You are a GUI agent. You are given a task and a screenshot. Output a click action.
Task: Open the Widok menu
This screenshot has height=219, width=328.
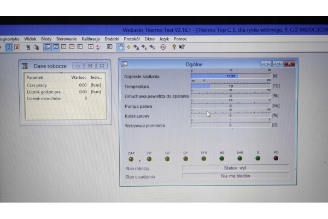(x=30, y=39)
